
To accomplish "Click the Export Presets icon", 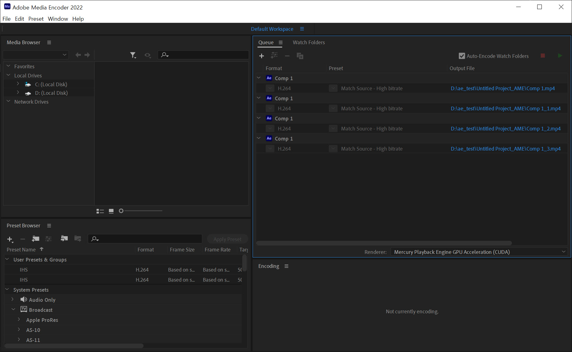I will pyautogui.click(x=78, y=238).
